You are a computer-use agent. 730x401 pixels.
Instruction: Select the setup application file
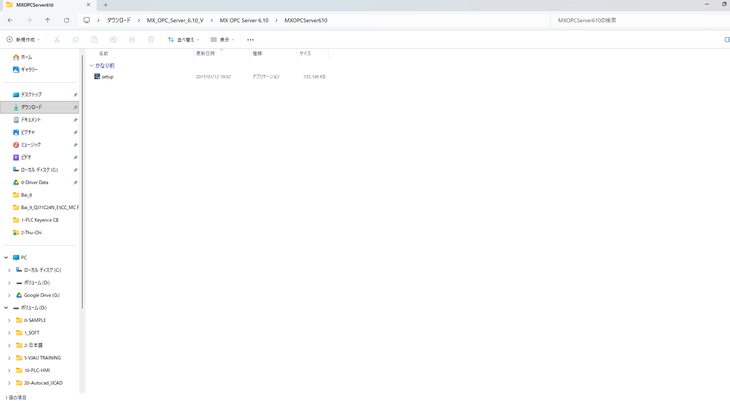[107, 77]
